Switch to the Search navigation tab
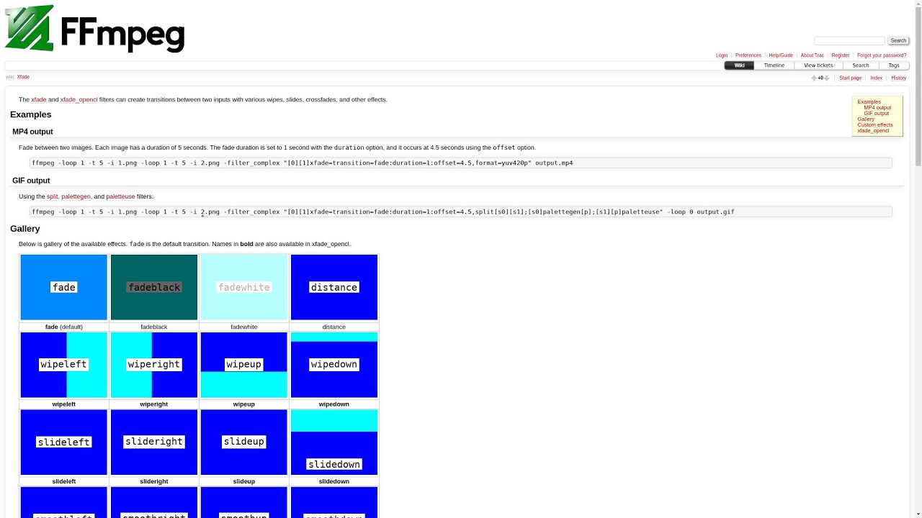Viewport: 922px width, 518px height. click(x=861, y=65)
